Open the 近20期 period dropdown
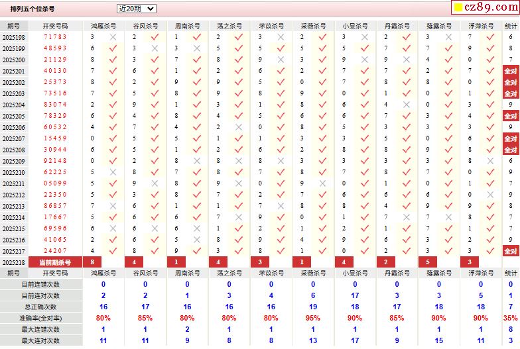 137,9
